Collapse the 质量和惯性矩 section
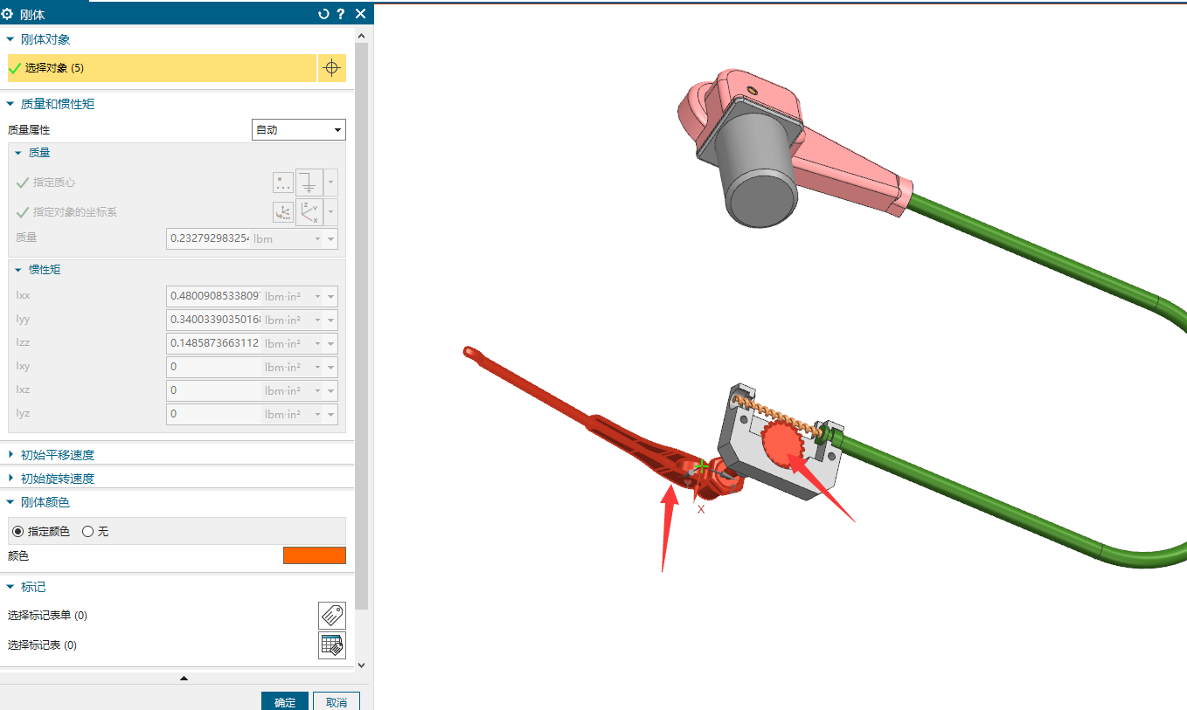Viewport: 1187px width, 710px height. [x=10, y=104]
